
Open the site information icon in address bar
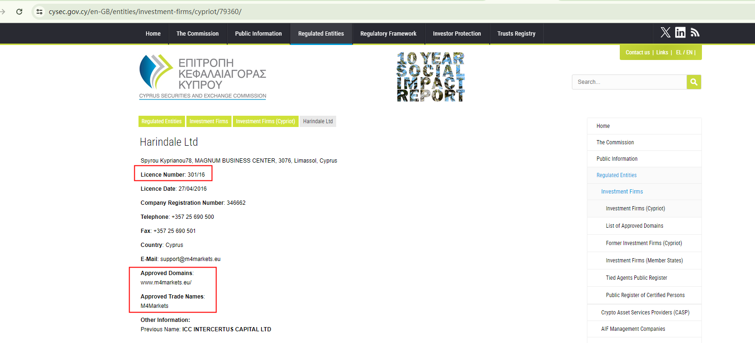39,12
